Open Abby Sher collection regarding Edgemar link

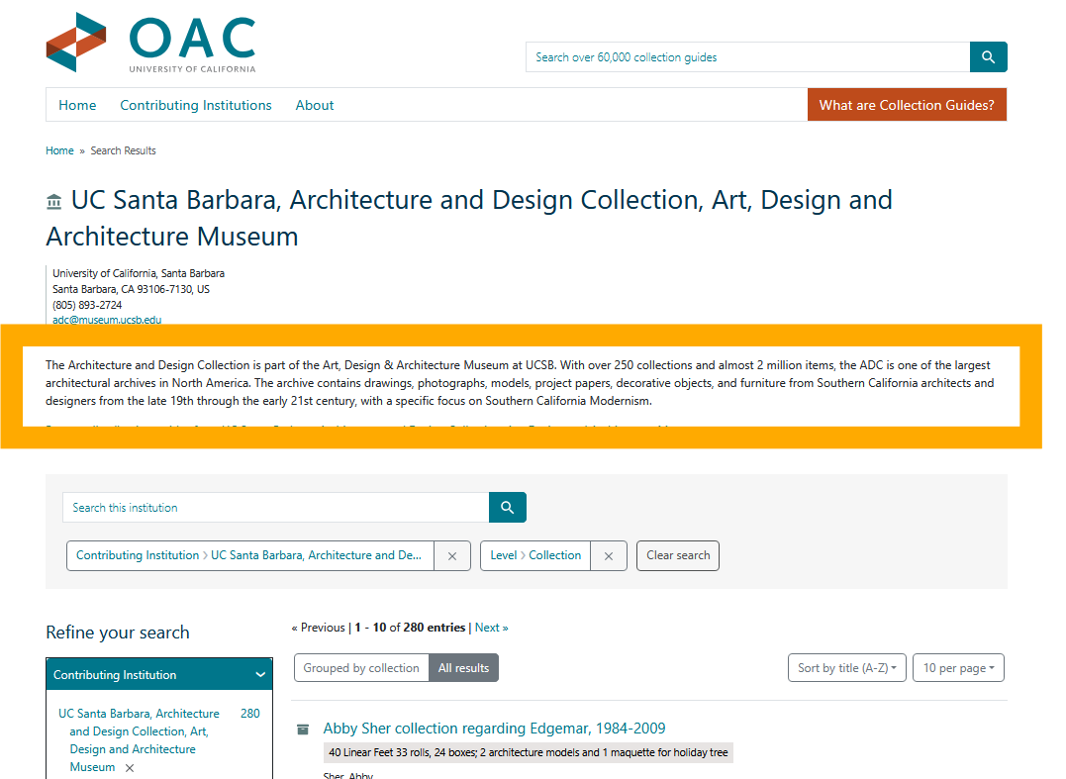(x=494, y=728)
